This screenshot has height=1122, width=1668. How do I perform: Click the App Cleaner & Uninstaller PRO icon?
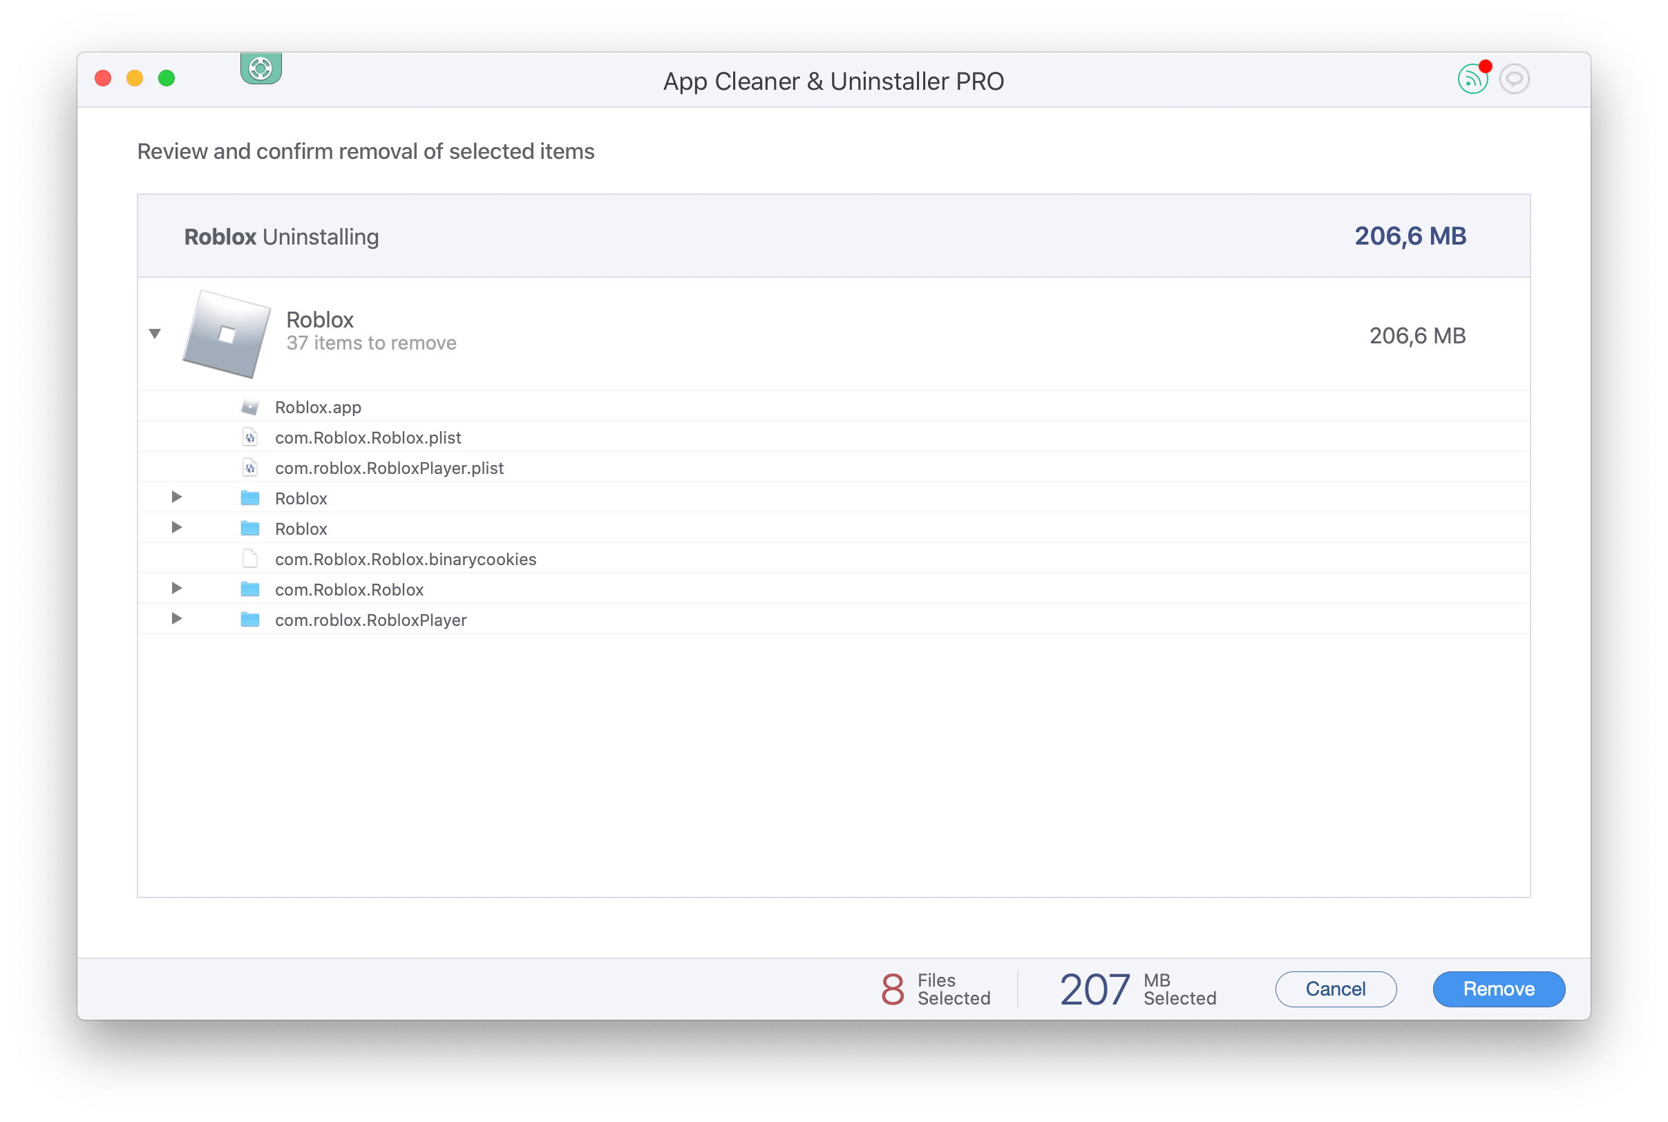(259, 71)
